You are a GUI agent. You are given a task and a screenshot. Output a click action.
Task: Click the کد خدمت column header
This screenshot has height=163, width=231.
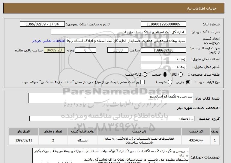pyautogui.click(x=196, y=131)
